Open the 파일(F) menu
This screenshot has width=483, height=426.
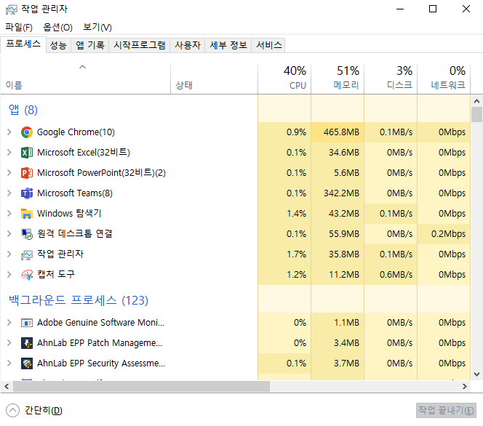click(19, 28)
